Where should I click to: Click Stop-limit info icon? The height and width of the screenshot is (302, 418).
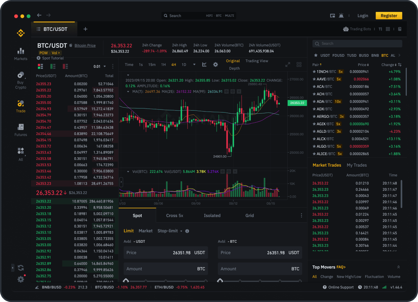(x=187, y=231)
